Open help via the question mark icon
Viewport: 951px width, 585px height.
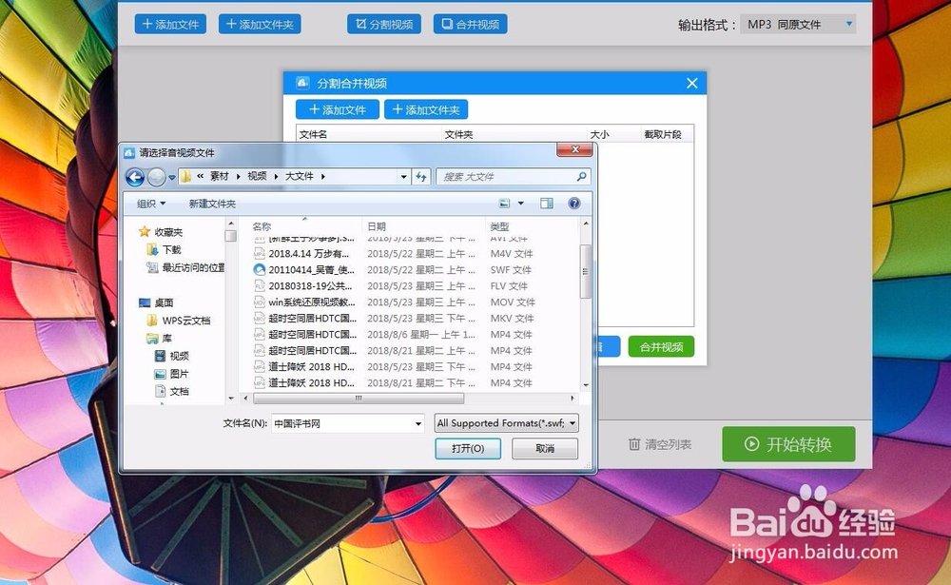coord(576,203)
